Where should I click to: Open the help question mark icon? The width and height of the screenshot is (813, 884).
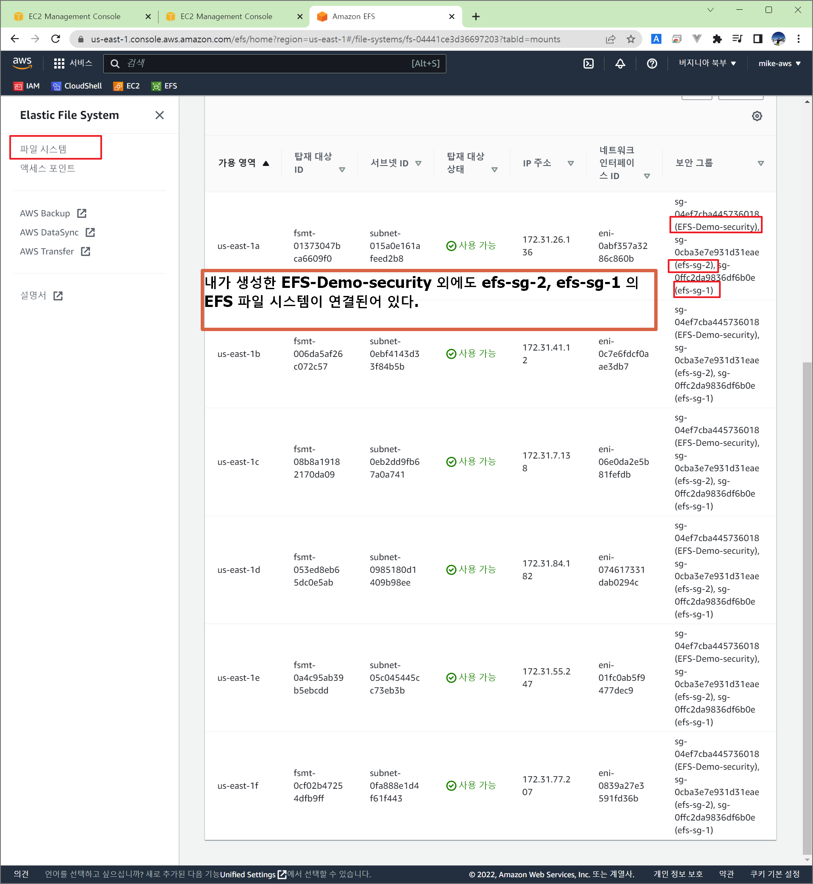tap(652, 64)
